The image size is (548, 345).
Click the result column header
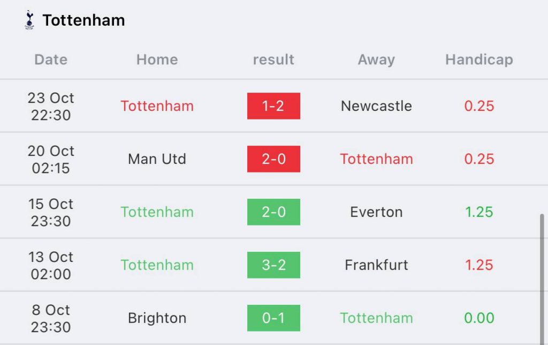[x=273, y=59]
